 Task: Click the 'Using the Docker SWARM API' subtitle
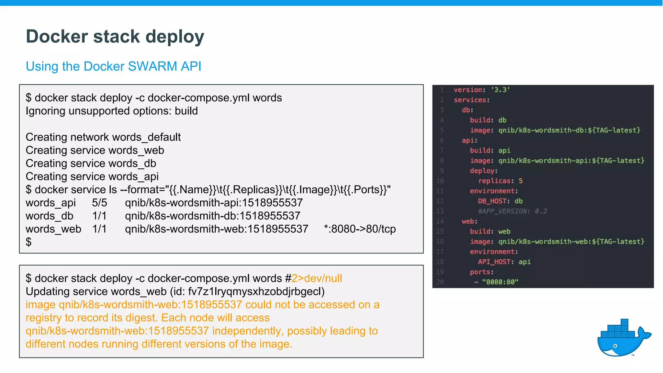[113, 66]
